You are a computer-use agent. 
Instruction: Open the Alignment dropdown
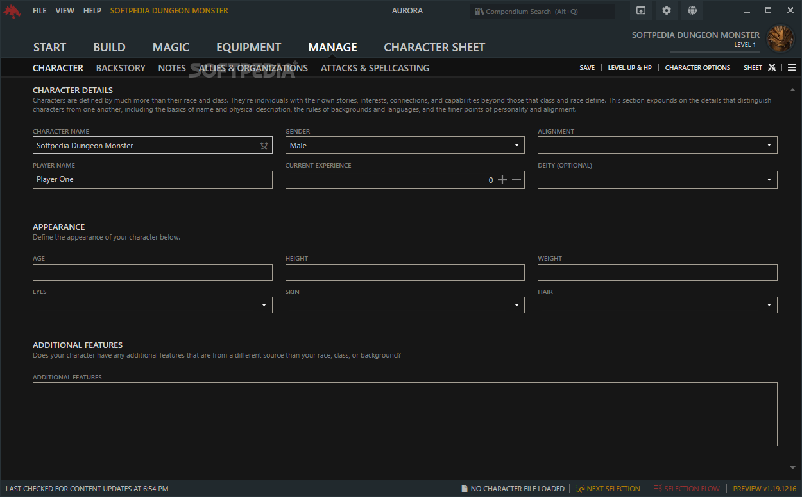(x=658, y=145)
